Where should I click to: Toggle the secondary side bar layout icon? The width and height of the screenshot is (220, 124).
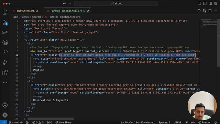[210, 3]
